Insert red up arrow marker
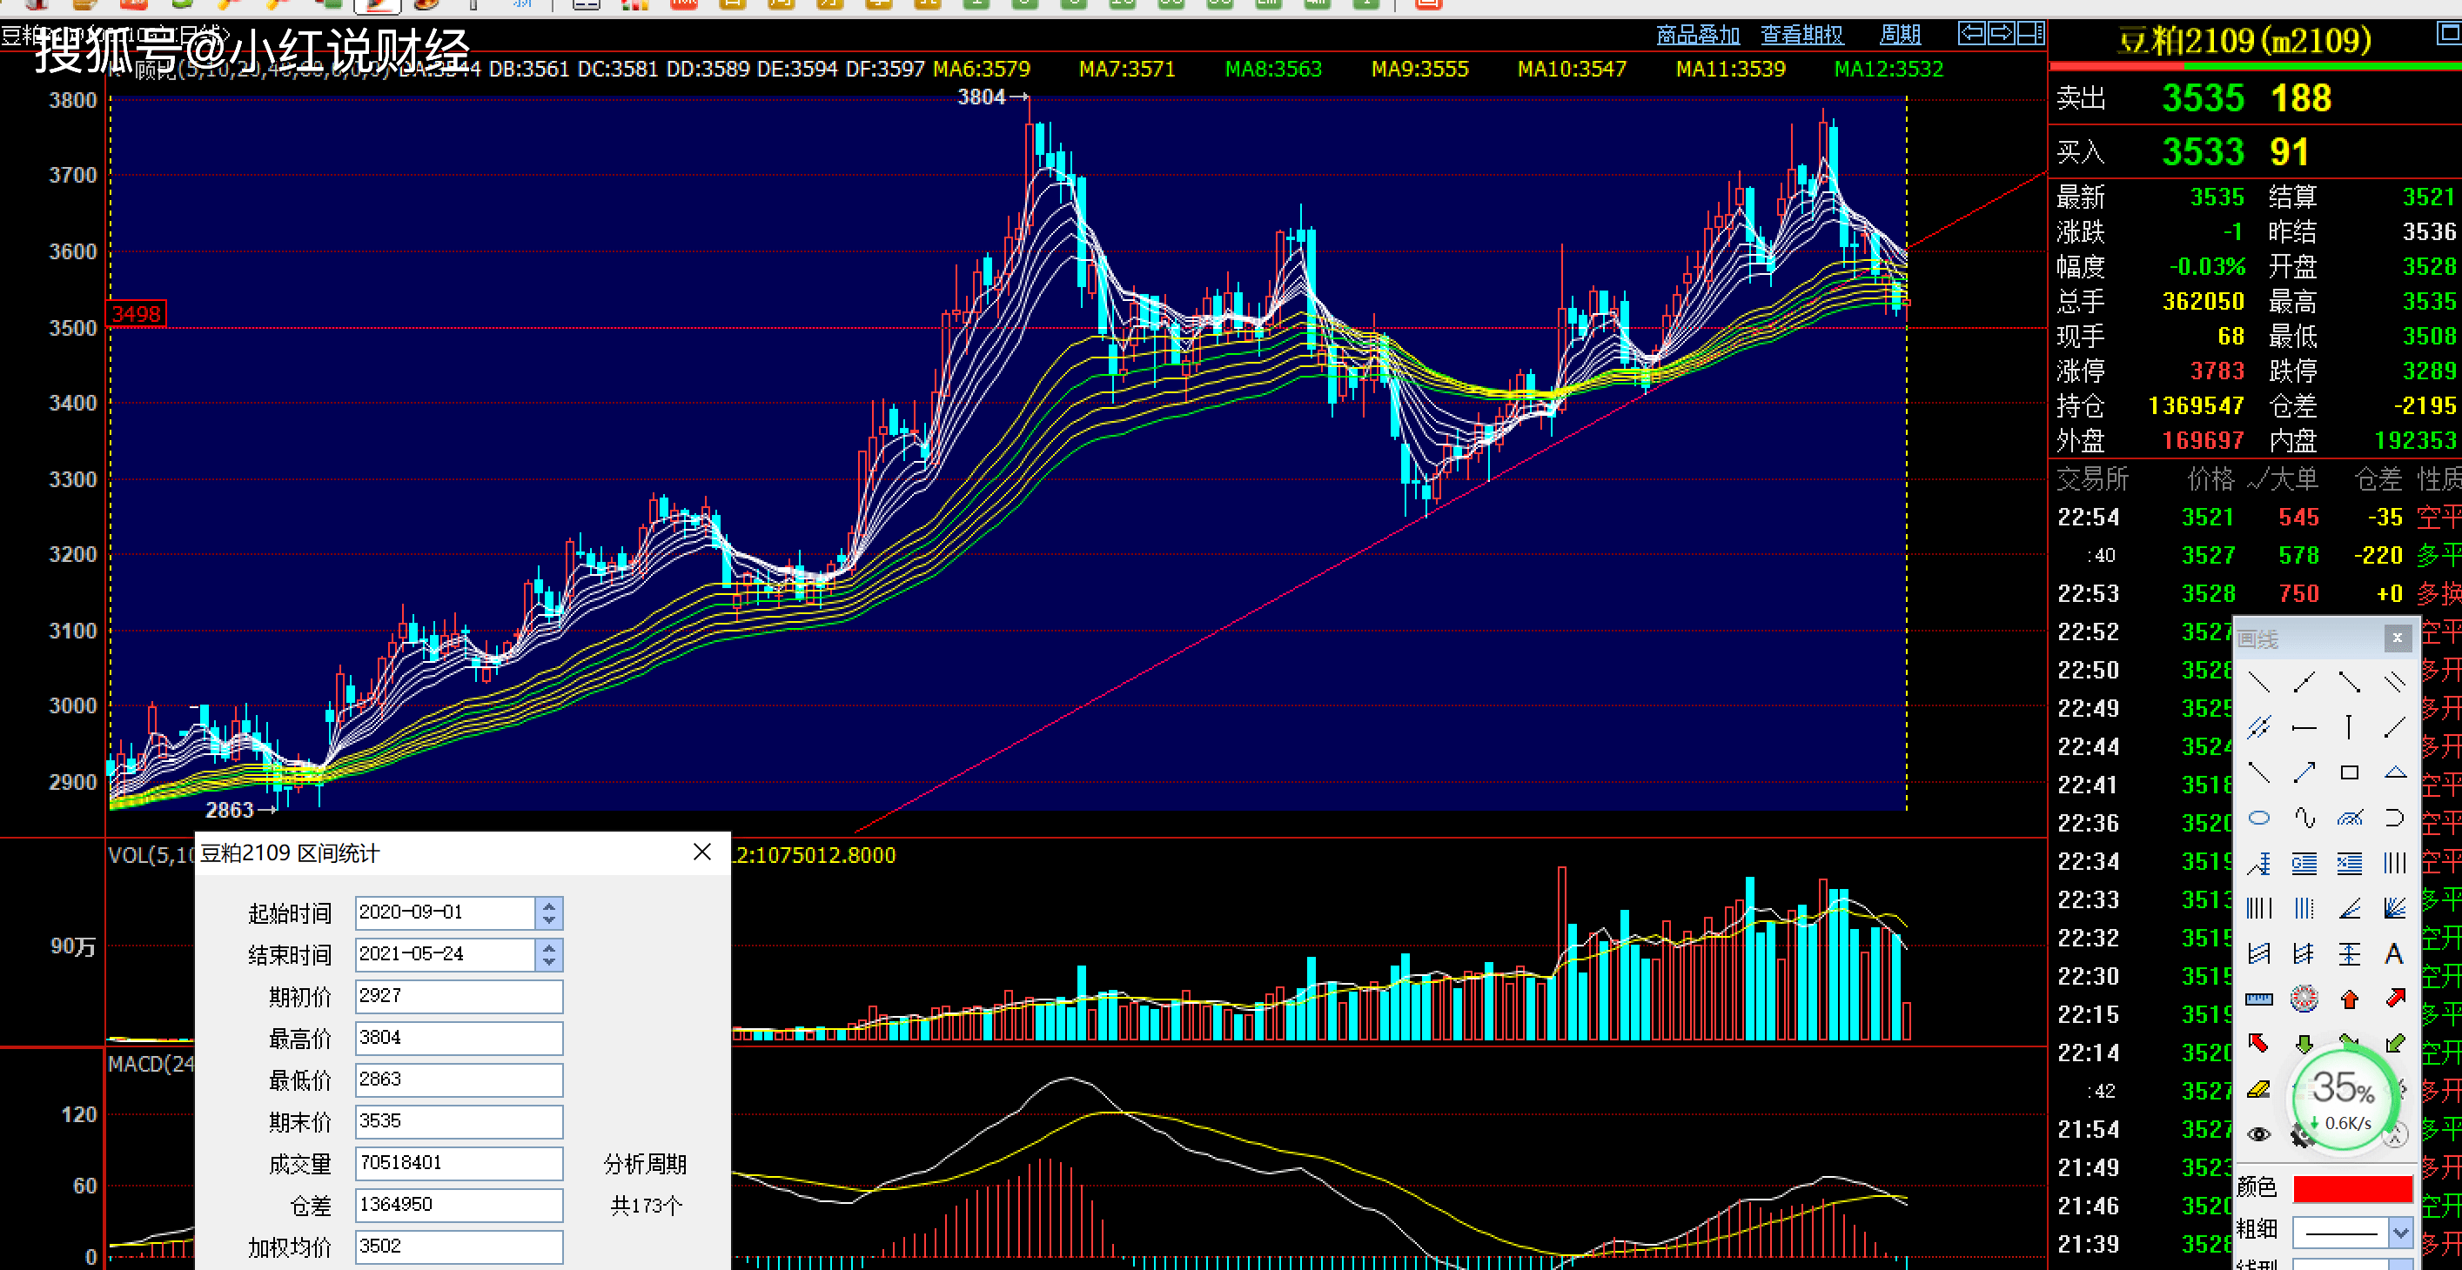 click(2349, 999)
